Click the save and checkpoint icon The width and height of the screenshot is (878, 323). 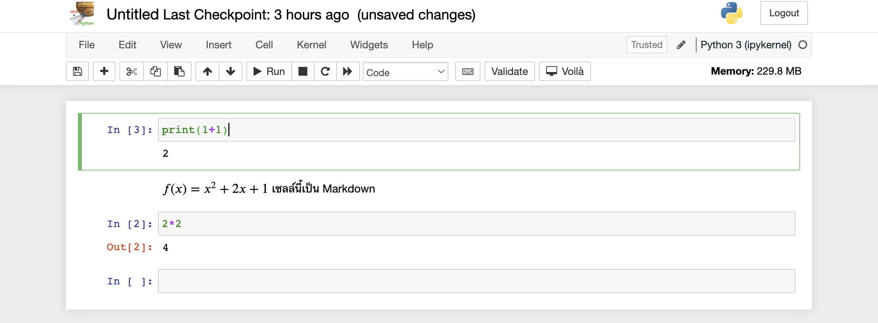click(x=78, y=71)
